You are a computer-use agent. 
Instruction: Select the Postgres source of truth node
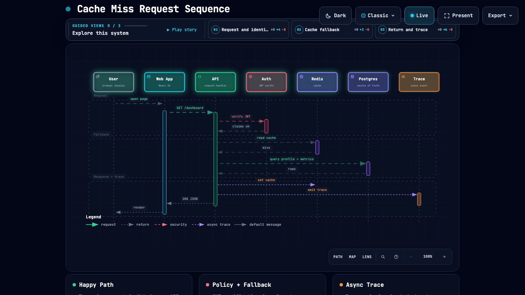368,82
